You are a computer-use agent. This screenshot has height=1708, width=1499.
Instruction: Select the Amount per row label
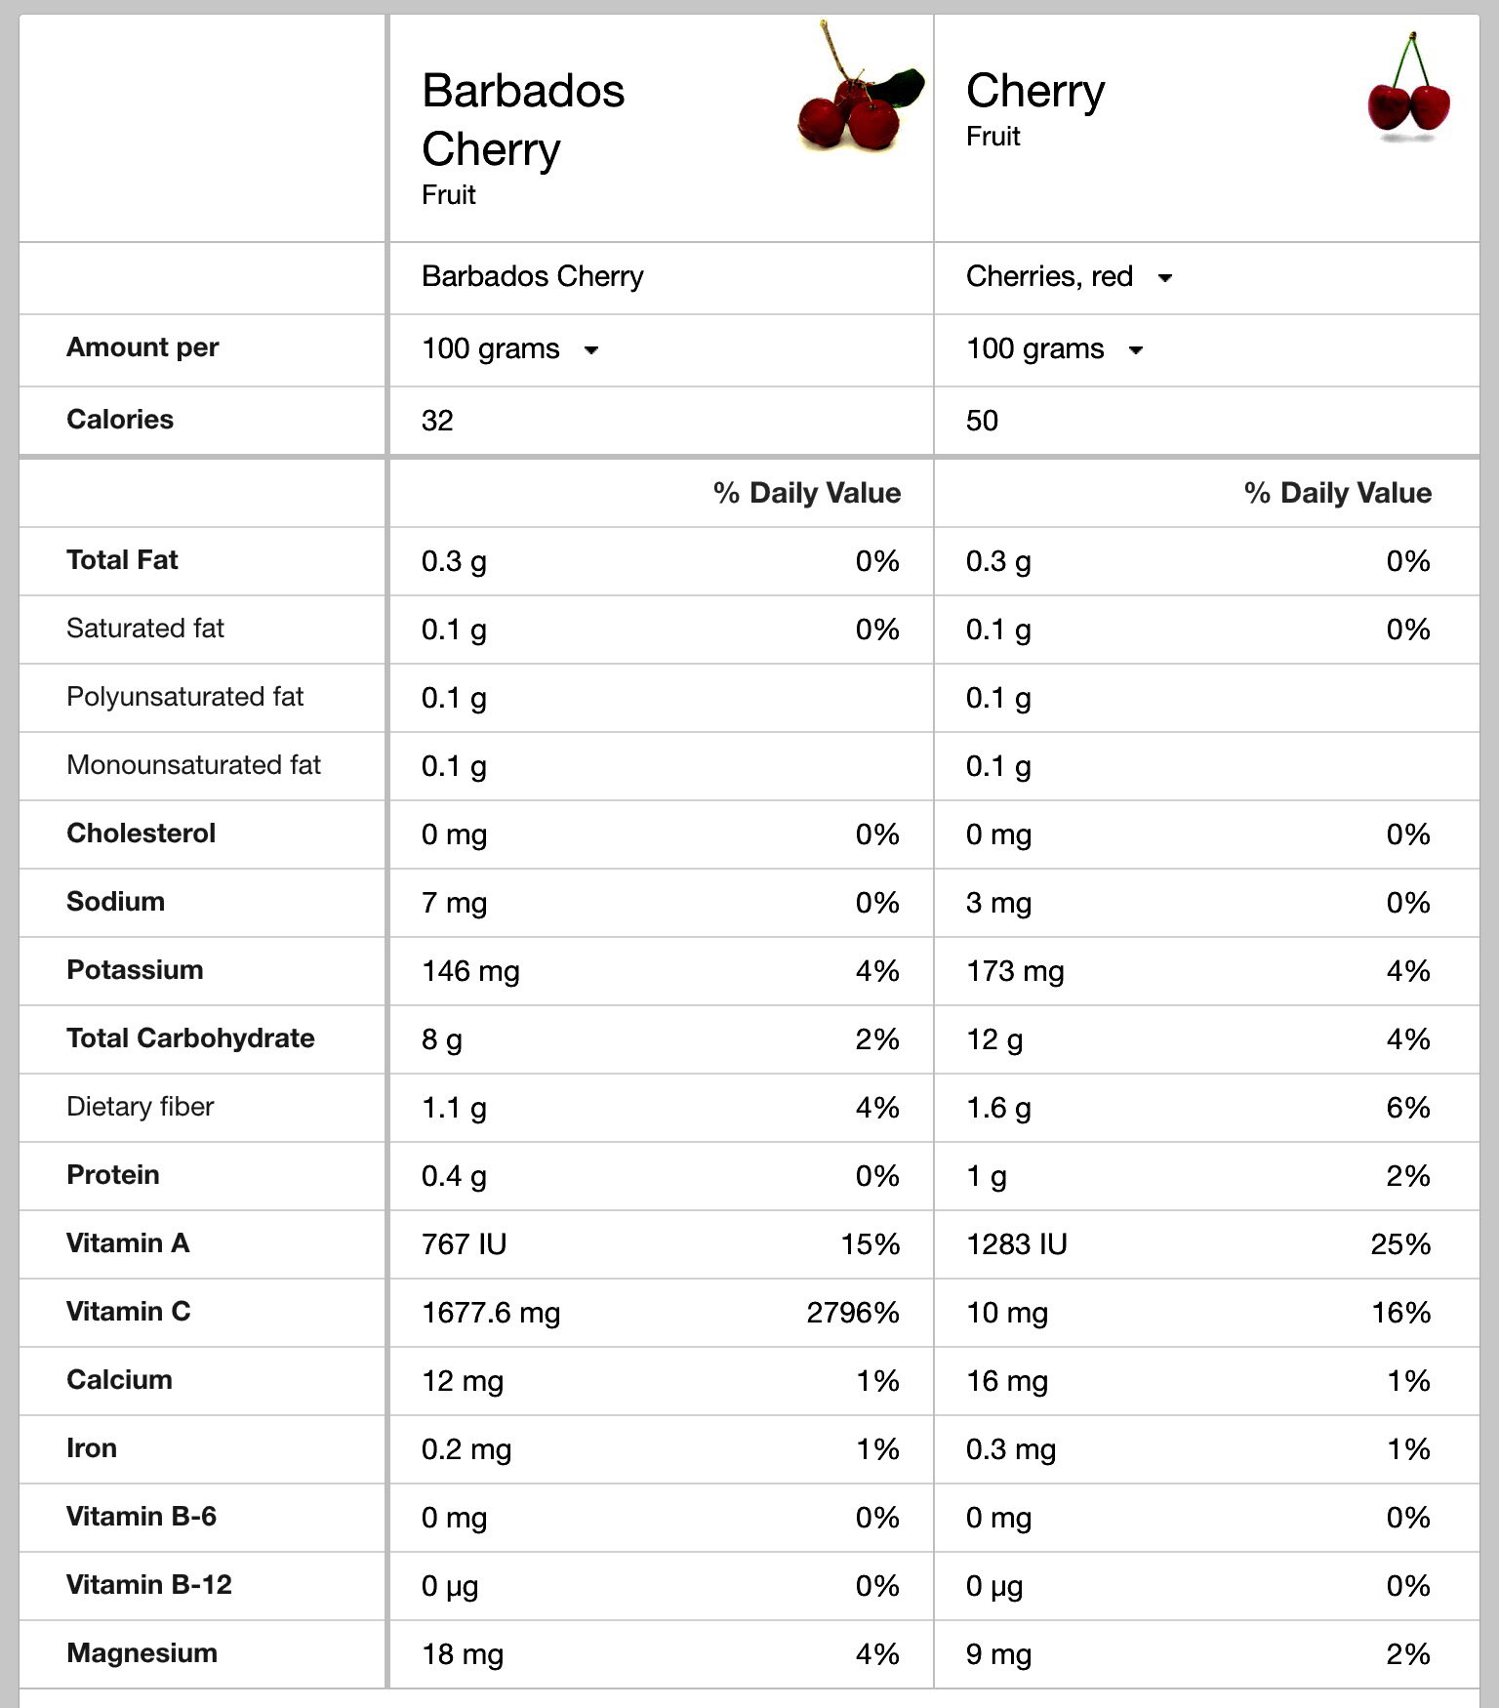[x=142, y=347]
